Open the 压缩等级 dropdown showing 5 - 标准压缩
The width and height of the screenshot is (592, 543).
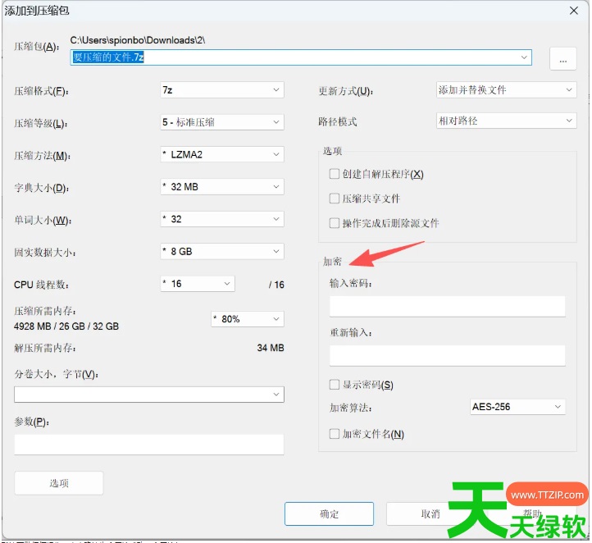click(x=222, y=122)
